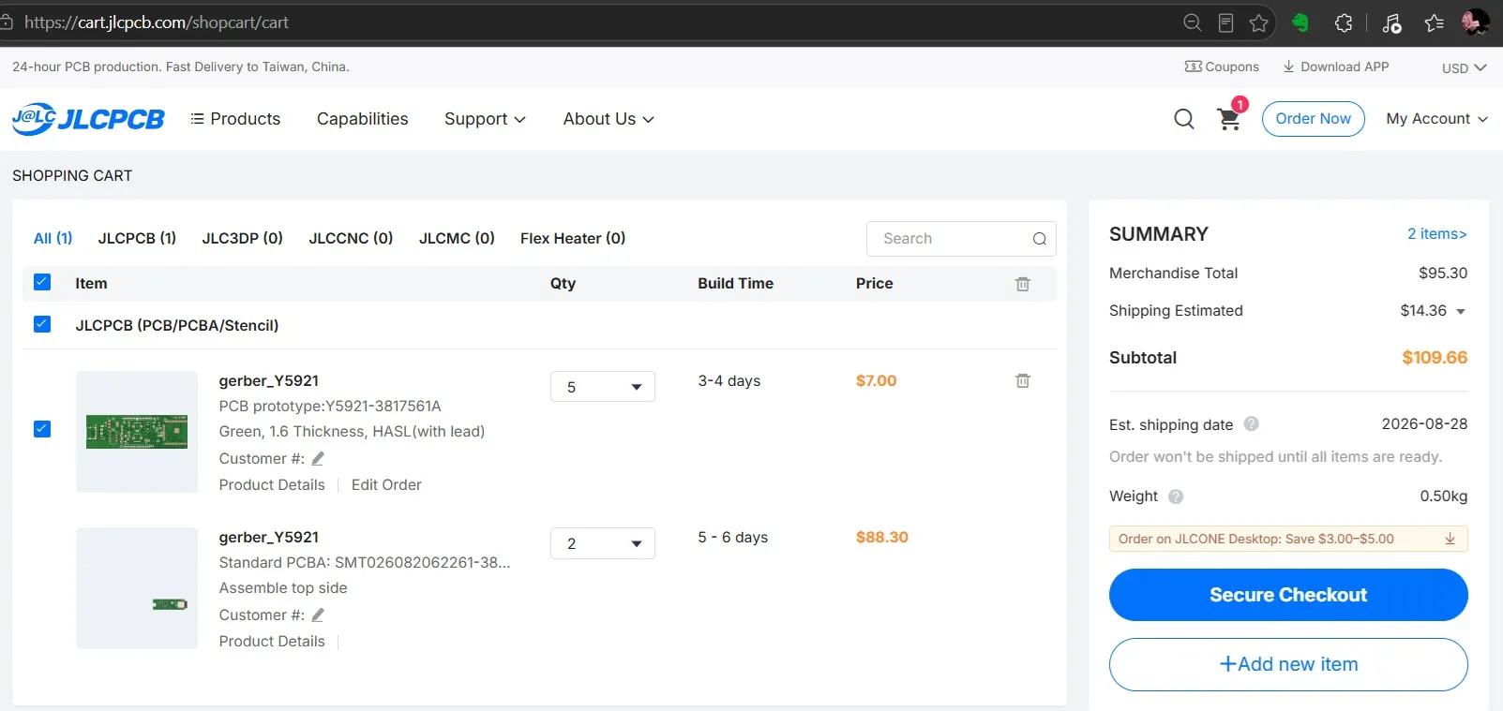Click the search icon inside cart search box

[x=1039, y=239]
